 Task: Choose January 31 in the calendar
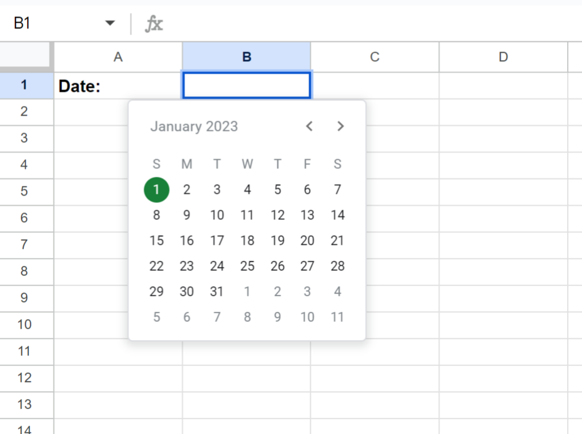217,292
